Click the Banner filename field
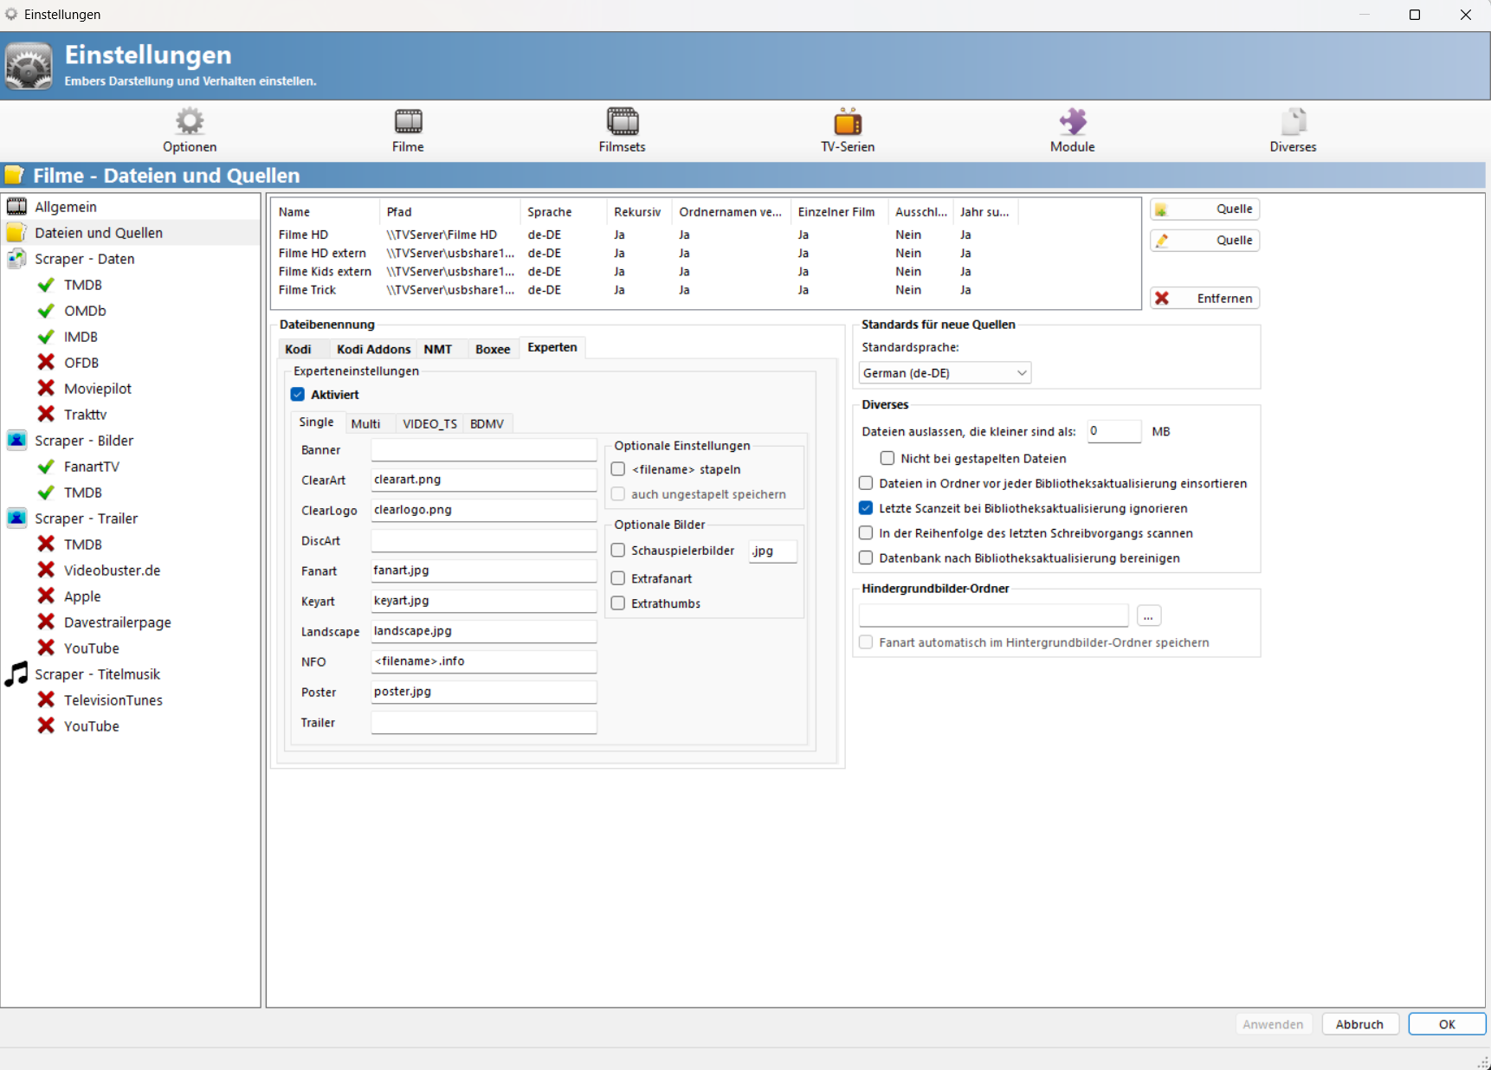The width and height of the screenshot is (1491, 1070). 484,449
